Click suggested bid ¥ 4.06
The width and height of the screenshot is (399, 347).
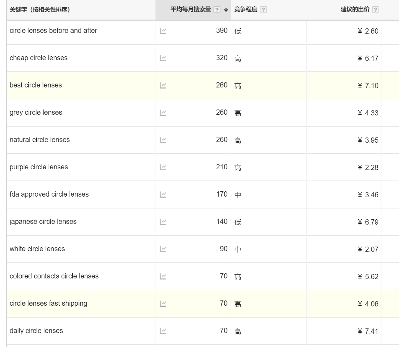point(368,304)
